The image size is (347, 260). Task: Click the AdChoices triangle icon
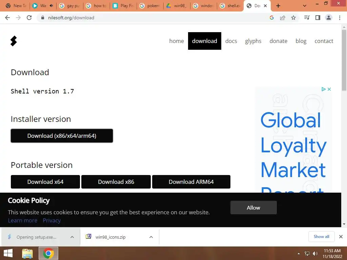point(324,89)
